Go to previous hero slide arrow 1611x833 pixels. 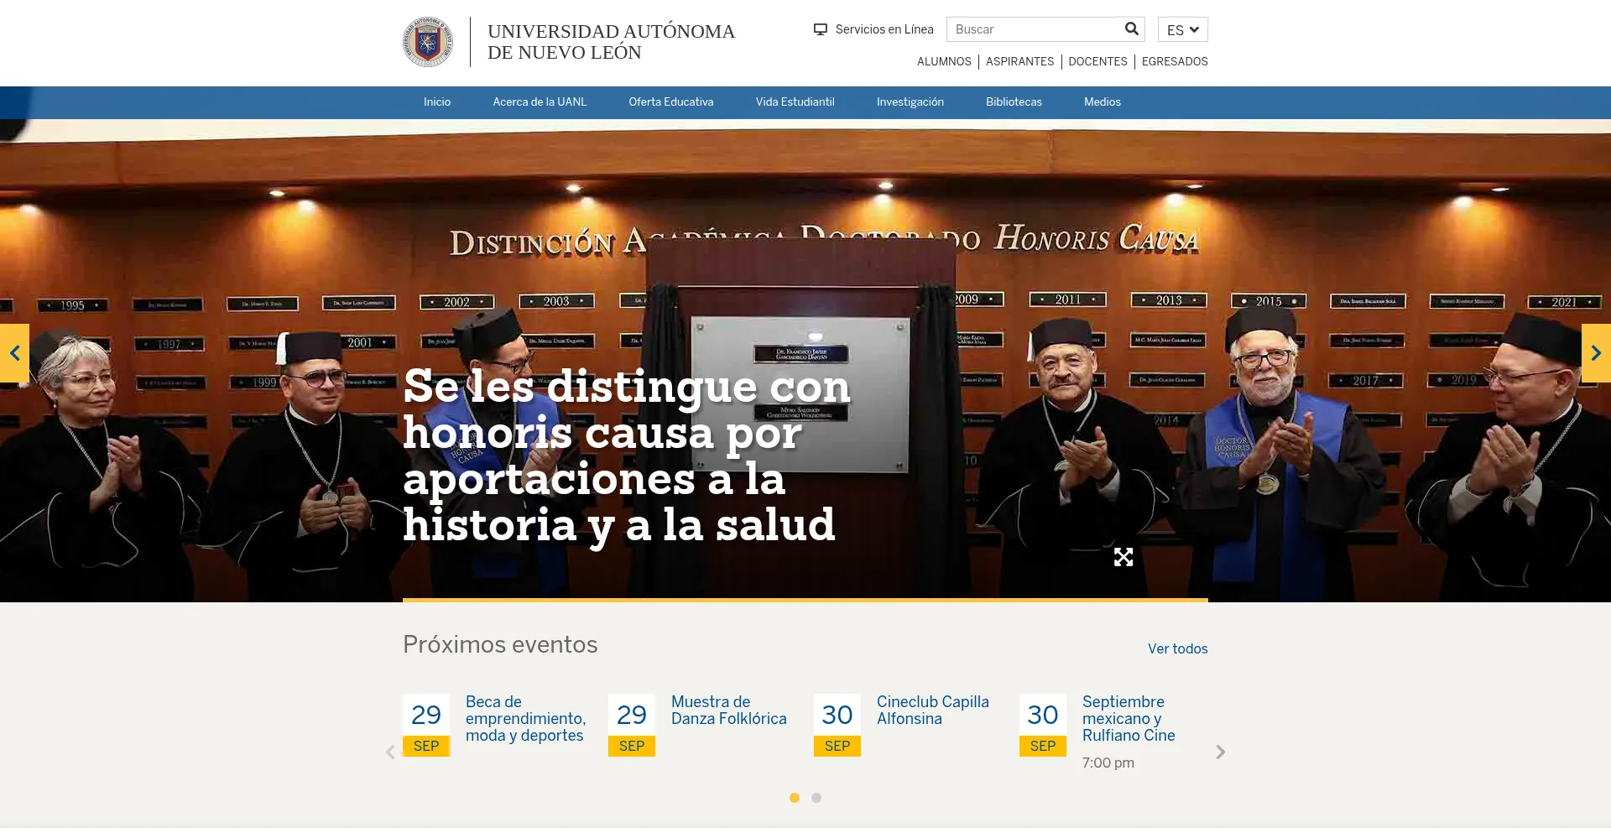14,353
